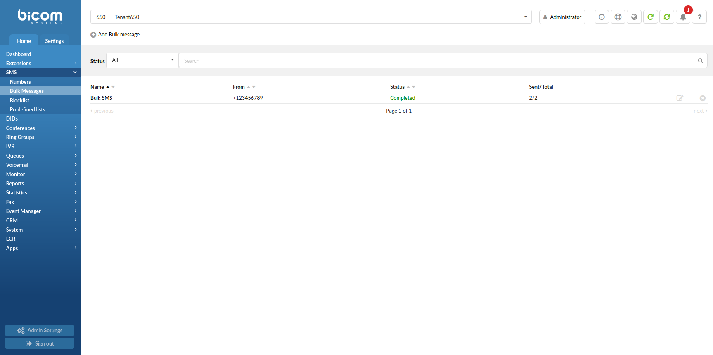Edit the Bulk SMS row with pencil icon
Image resolution: width=713 pixels, height=355 pixels.
click(x=680, y=98)
